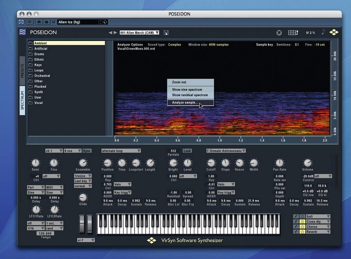
Task: Choose Show residual spectrum menu entry
Action: [190, 95]
